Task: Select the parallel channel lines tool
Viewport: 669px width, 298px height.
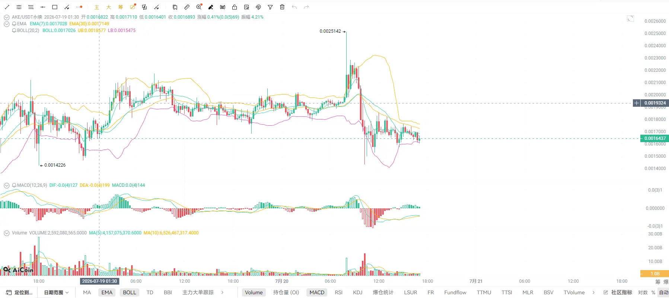Action: pos(19,7)
